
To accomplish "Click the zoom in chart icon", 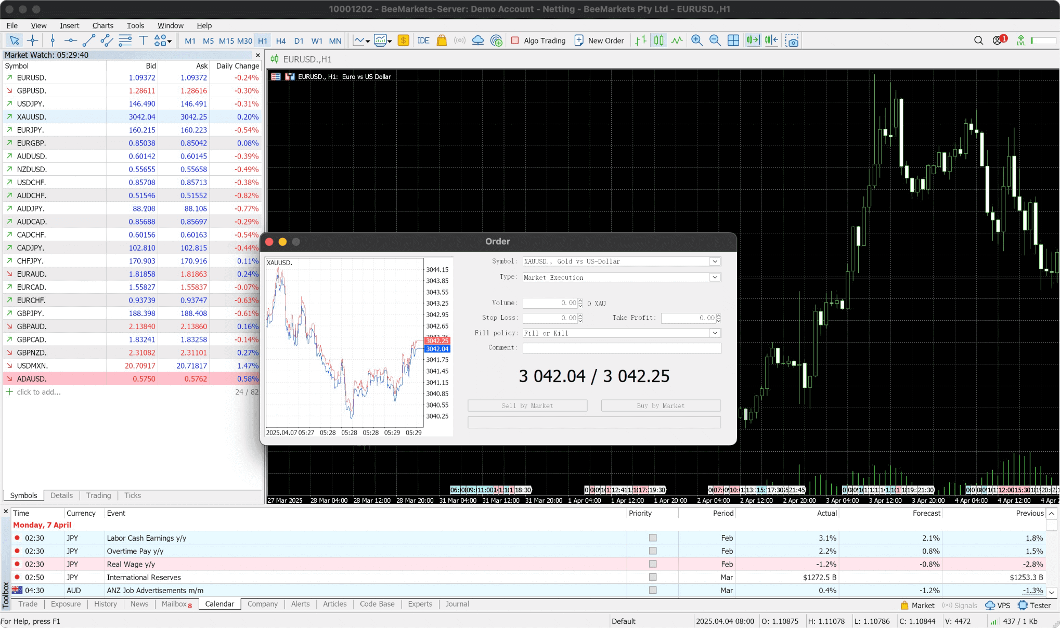I will pos(696,41).
